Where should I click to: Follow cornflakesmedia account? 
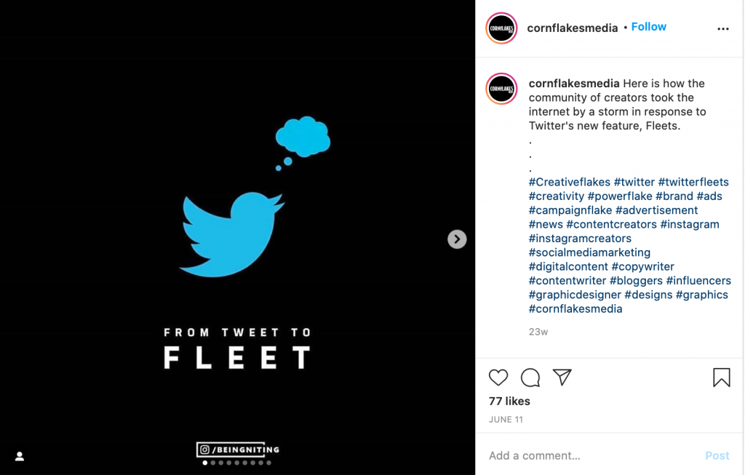point(648,27)
